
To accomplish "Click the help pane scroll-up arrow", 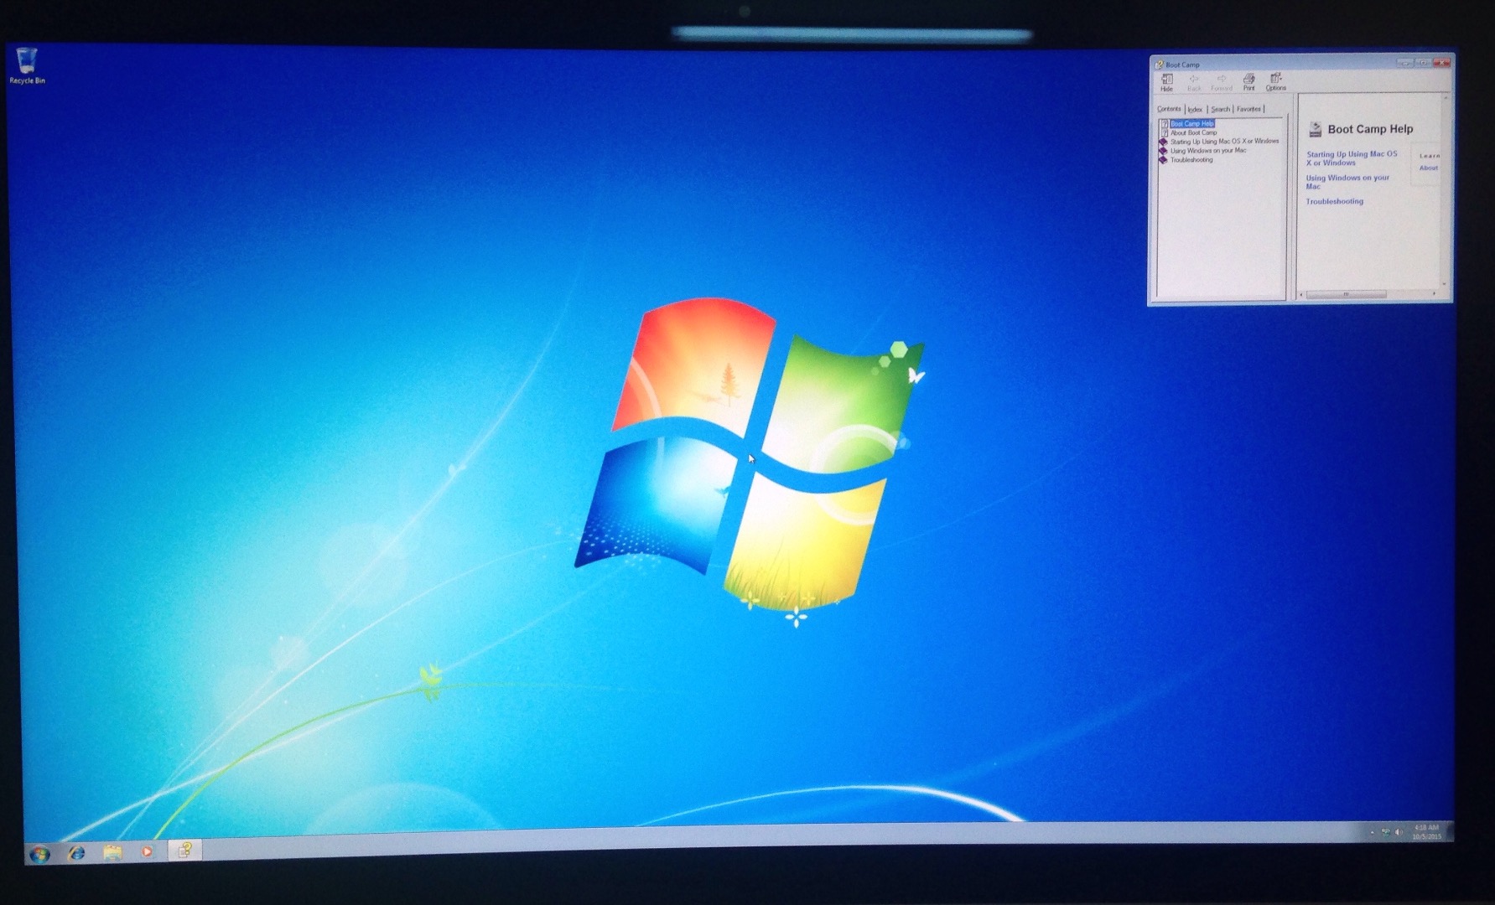I will (x=1444, y=99).
